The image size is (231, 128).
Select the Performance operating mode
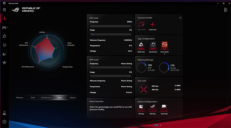[46, 98]
